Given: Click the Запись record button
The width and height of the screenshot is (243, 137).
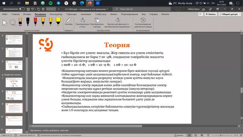Looking at the screenshot, I should [x=210, y=14].
